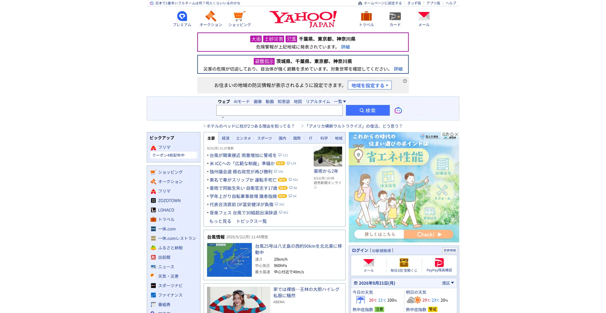Switch search to AIモード
Image resolution: width=606 pixels, height=313 pixels.
coord(241,101)
